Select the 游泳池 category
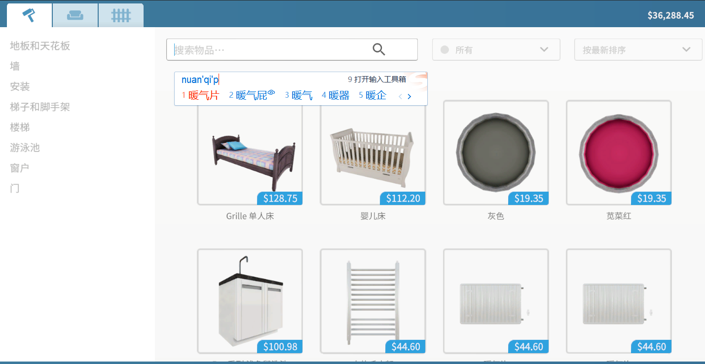 (25, 148)
